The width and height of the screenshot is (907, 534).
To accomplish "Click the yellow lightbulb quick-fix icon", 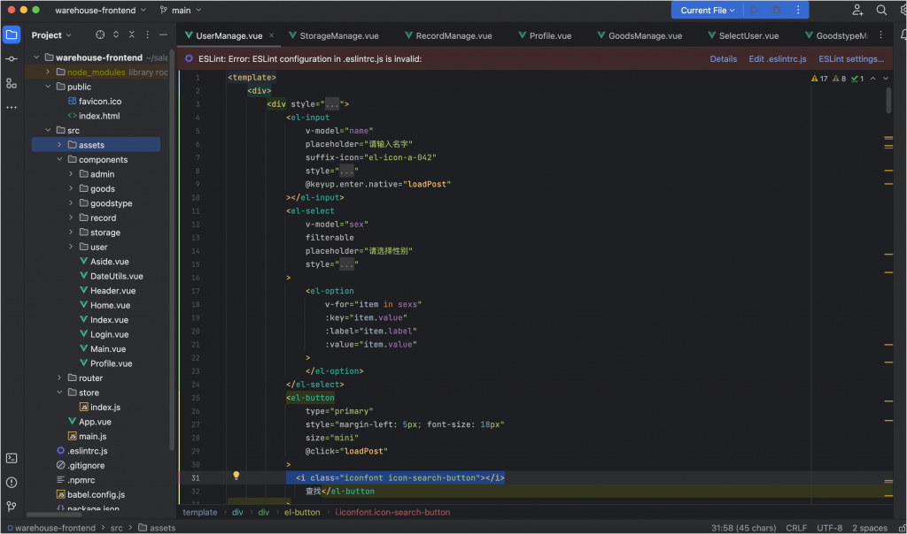I will pyautogui.click(x=236, y=476).
